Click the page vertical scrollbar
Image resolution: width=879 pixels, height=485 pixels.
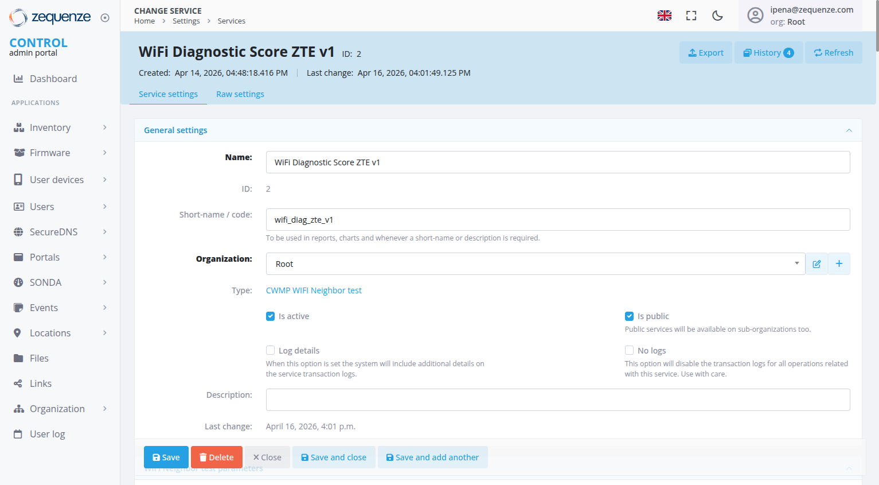876,26
